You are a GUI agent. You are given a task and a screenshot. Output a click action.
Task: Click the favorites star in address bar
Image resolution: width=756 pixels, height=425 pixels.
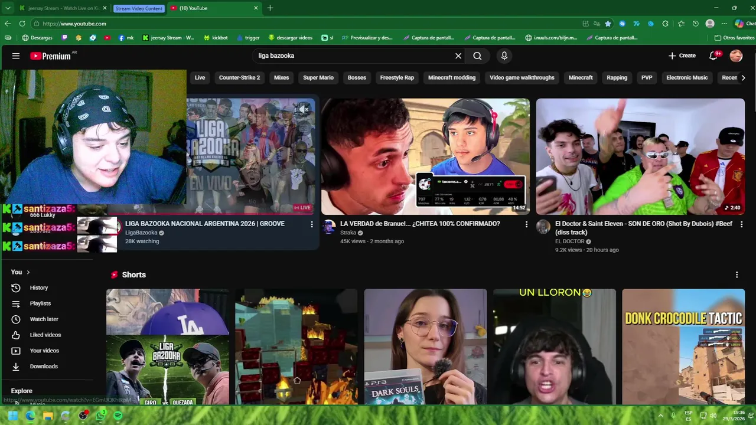[x=608, y=24]
